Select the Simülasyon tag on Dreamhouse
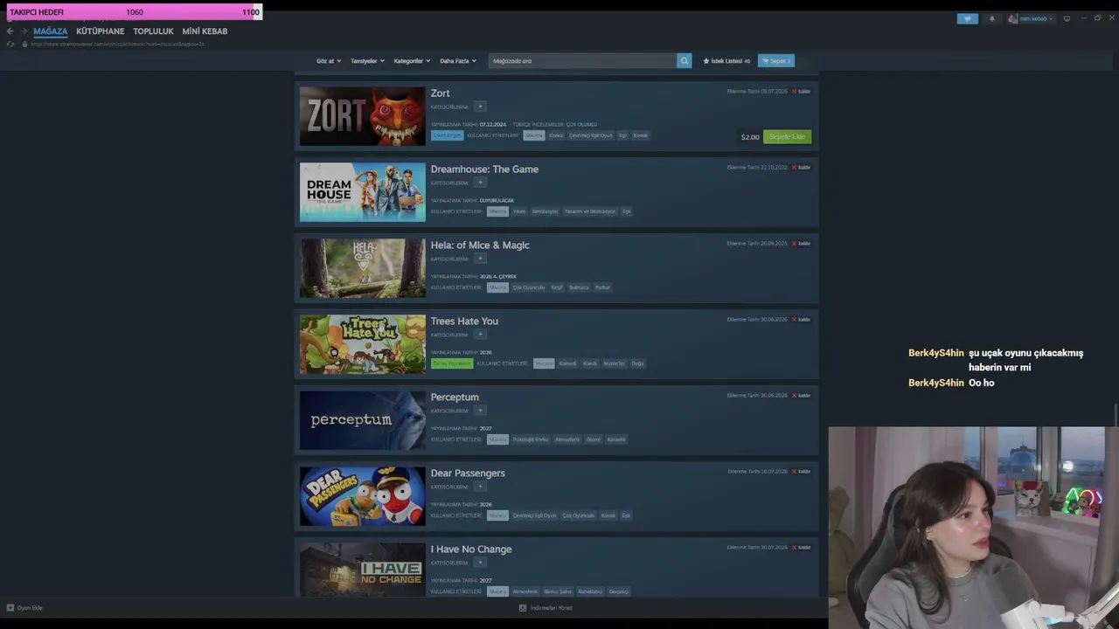This screenshot has width=1119, height=629. [x=545, y=211]
